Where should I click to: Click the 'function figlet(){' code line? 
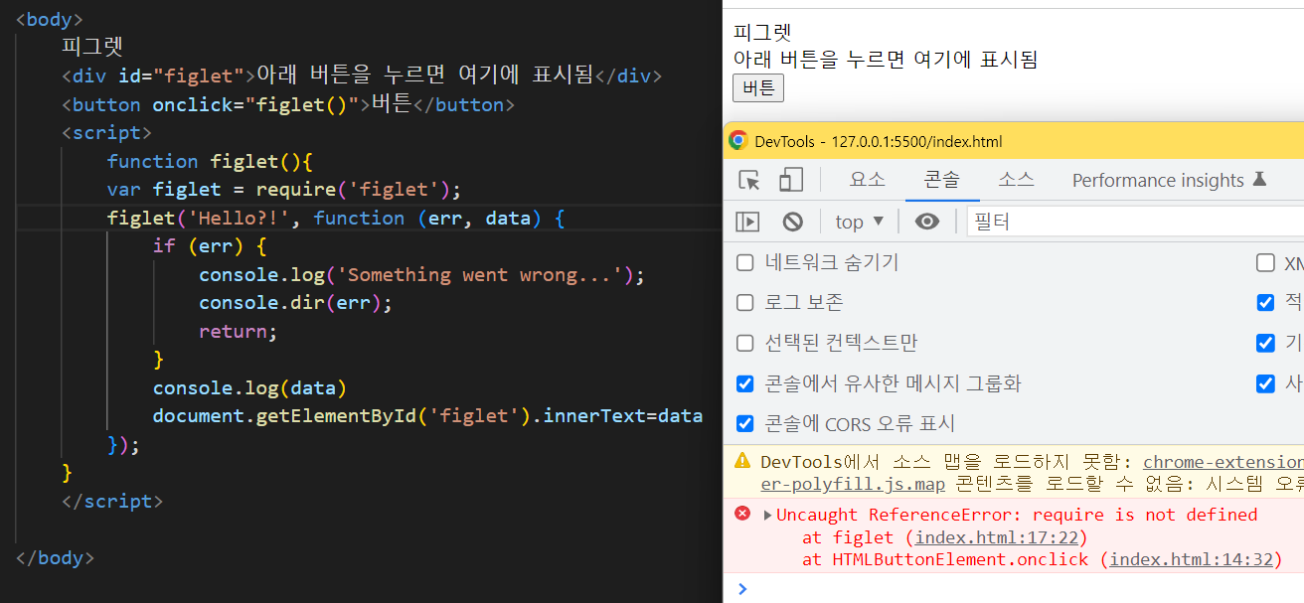(211, 161)
